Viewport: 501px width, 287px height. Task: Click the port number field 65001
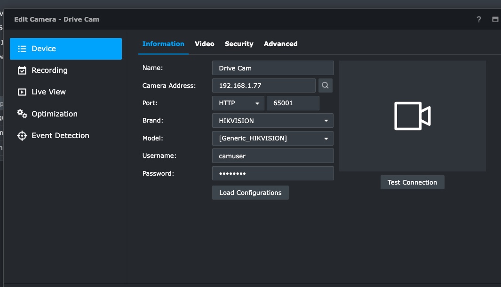pos(293,103)
